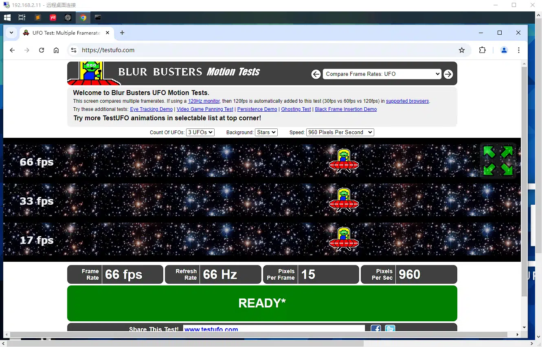Open the Chrome extensions menu
Image resolution: width=542 pixels, height=347 pixels.
483,50
